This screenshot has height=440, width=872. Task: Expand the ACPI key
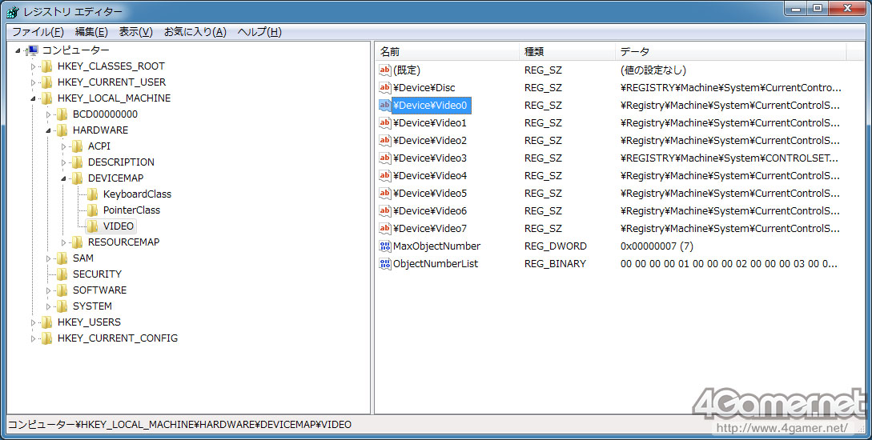(x=62, y=146)
